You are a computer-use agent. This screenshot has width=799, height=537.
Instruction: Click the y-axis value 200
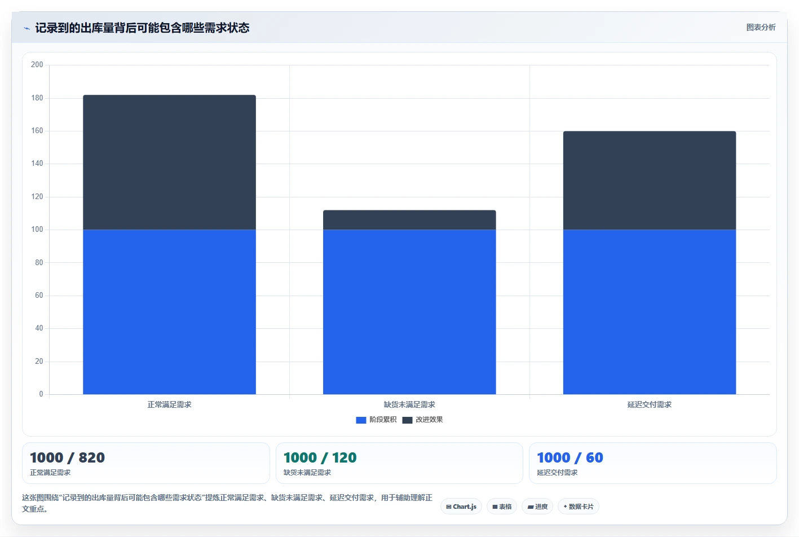37,65
